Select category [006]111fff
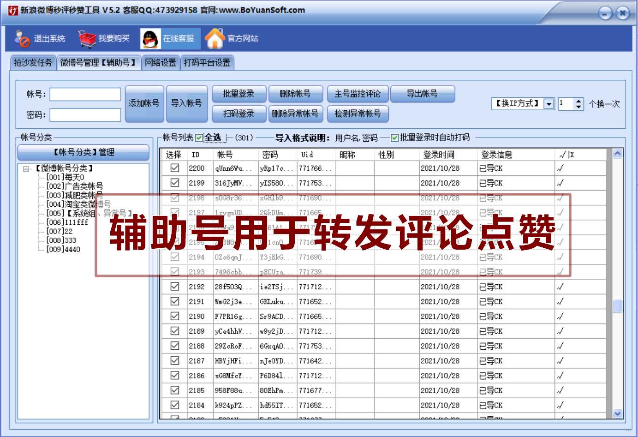 [x=67, y=222]
